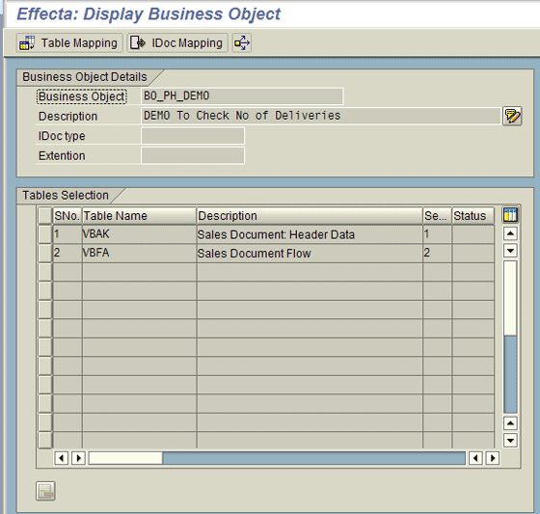
Task: Click the IDoc type input field
Action: (193, 136)
